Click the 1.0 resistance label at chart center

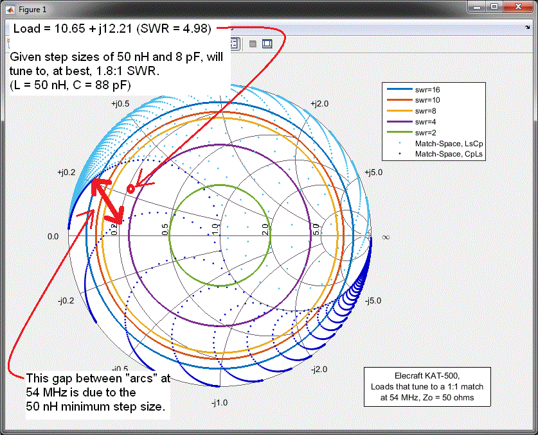(215, 229)
